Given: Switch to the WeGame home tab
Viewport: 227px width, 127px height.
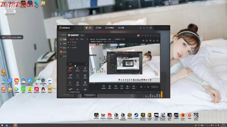Looking at the screenshot, I should click(89, 28).
